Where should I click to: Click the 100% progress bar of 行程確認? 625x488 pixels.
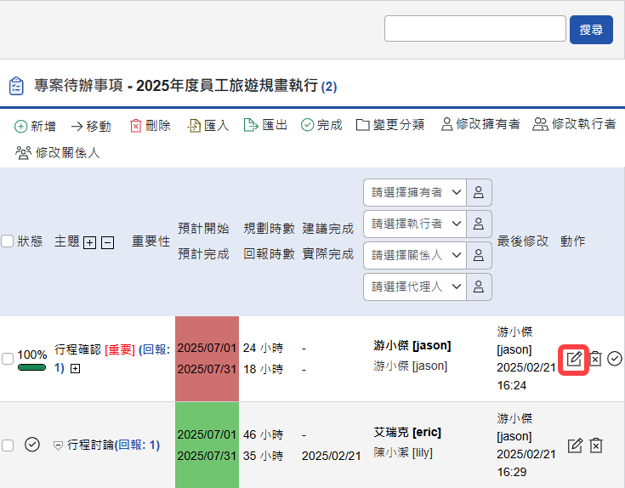point(31,367)
